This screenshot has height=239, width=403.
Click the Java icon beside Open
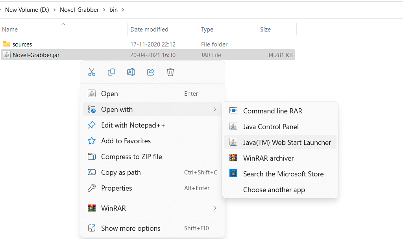[92, 93]
